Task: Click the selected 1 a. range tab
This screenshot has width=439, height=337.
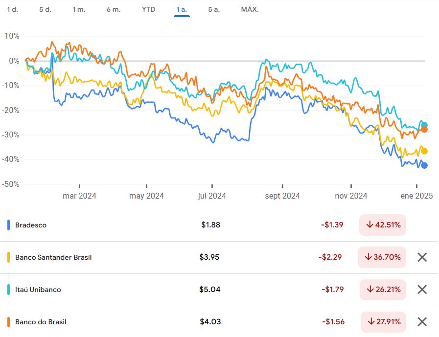Action: click(x=182, y=9)
